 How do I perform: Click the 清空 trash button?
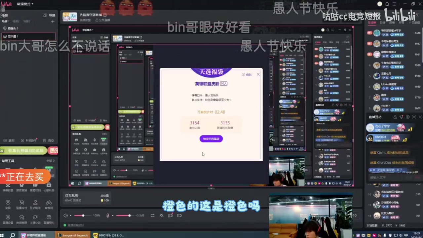[x=49, y=140]
